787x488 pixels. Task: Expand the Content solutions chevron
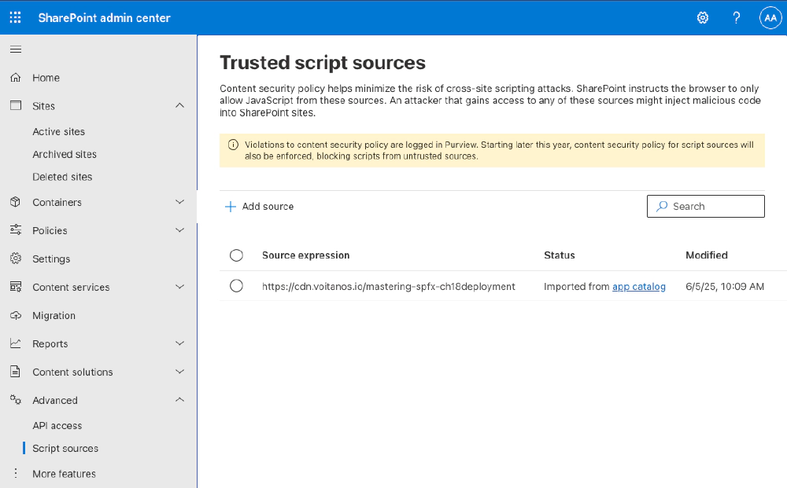coord(179,371)
